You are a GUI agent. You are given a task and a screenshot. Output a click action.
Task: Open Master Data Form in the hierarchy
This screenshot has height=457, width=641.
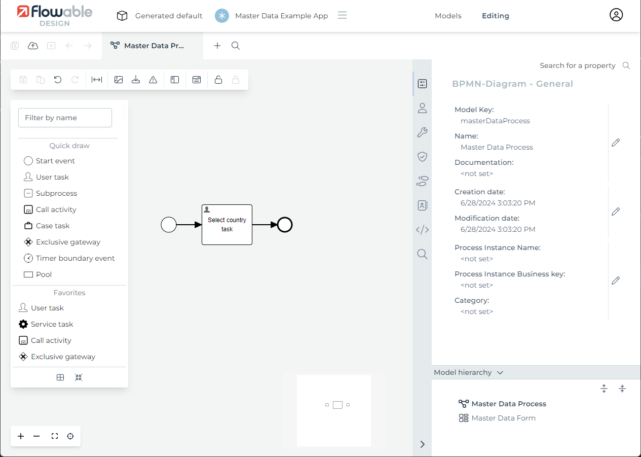pyautogui.click(x=503, y=417)
